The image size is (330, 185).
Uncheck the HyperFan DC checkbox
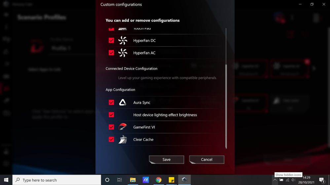click(111, 40)
